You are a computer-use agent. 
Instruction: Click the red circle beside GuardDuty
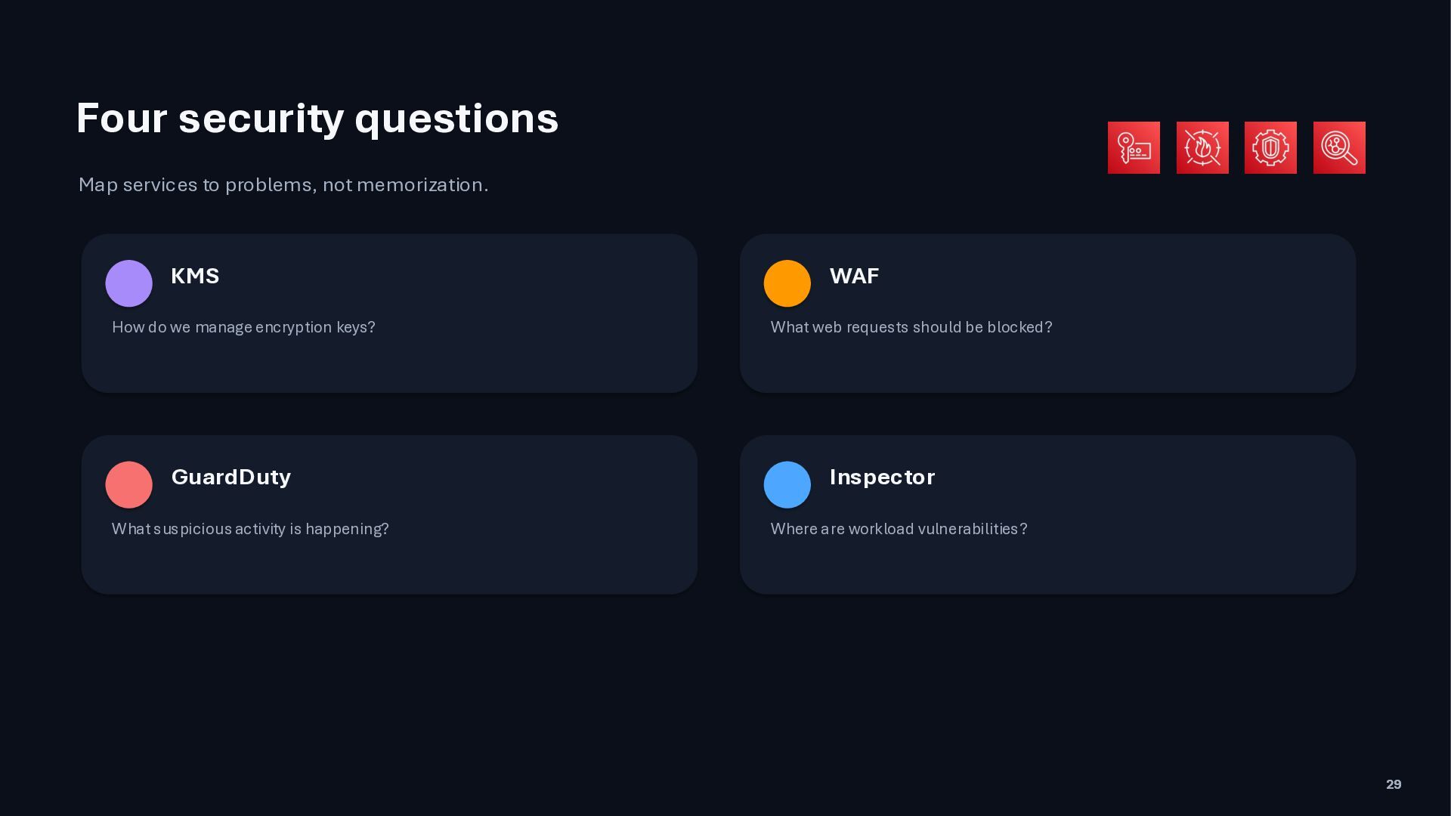(128, 484)
